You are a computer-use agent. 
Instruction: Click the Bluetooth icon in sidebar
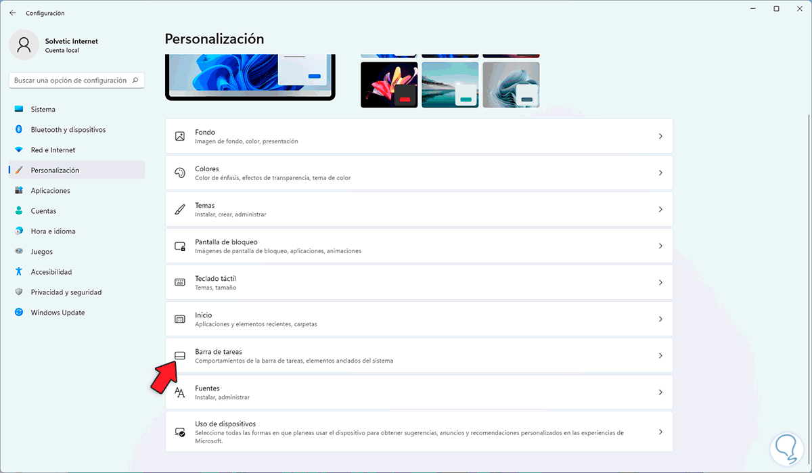click(x=18, y=130)
